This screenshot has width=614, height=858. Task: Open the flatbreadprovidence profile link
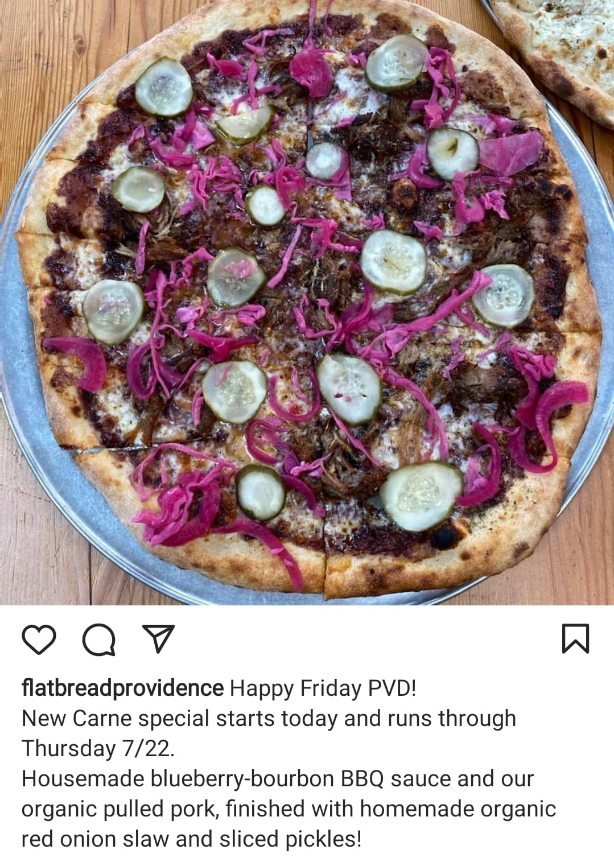pos(122,688)
